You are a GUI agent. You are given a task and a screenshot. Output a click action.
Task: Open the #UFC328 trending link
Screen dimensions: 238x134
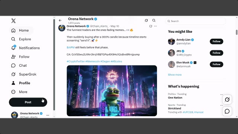(188, 112)
